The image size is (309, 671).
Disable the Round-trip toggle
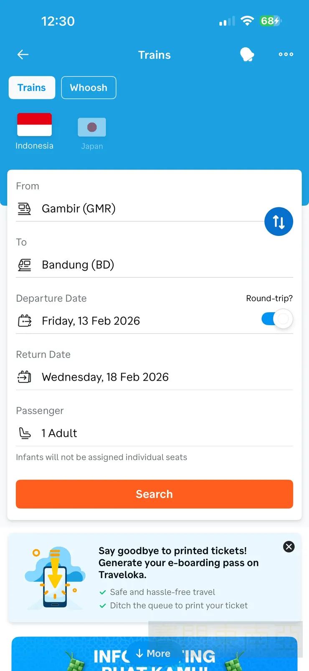[277, 319]
